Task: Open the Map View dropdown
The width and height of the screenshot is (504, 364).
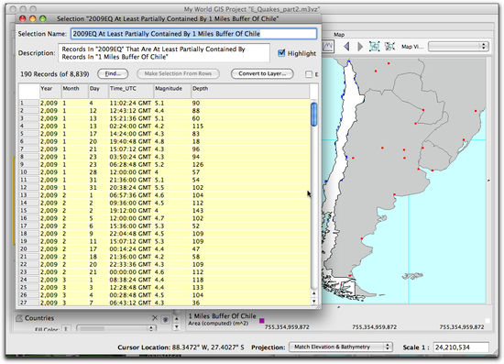Action: pos(458,47)
